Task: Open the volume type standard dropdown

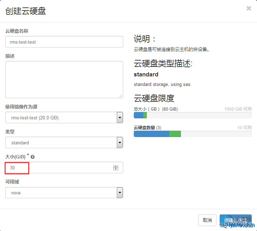Action: [x=64, y=143]
